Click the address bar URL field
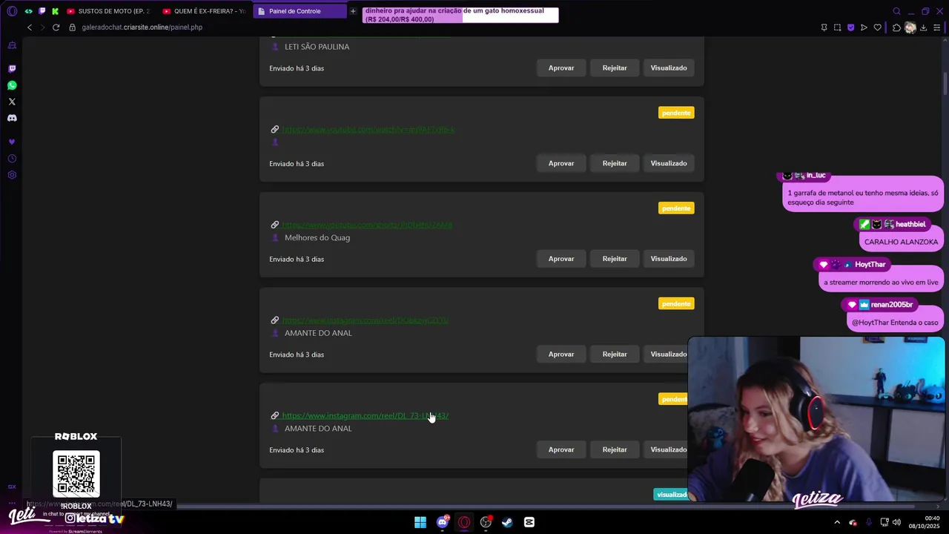The image size is (949, 534). point(142,27)
